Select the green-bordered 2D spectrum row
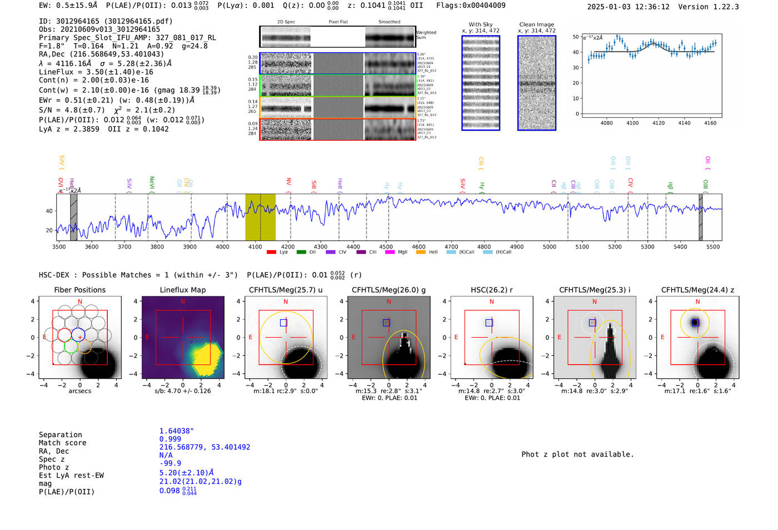 point(337,86)
